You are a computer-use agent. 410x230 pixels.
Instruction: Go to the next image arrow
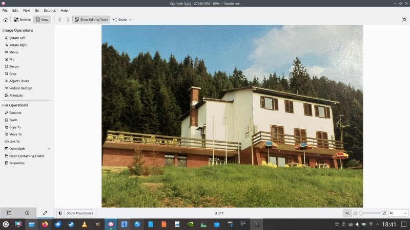tap(68, 19)
